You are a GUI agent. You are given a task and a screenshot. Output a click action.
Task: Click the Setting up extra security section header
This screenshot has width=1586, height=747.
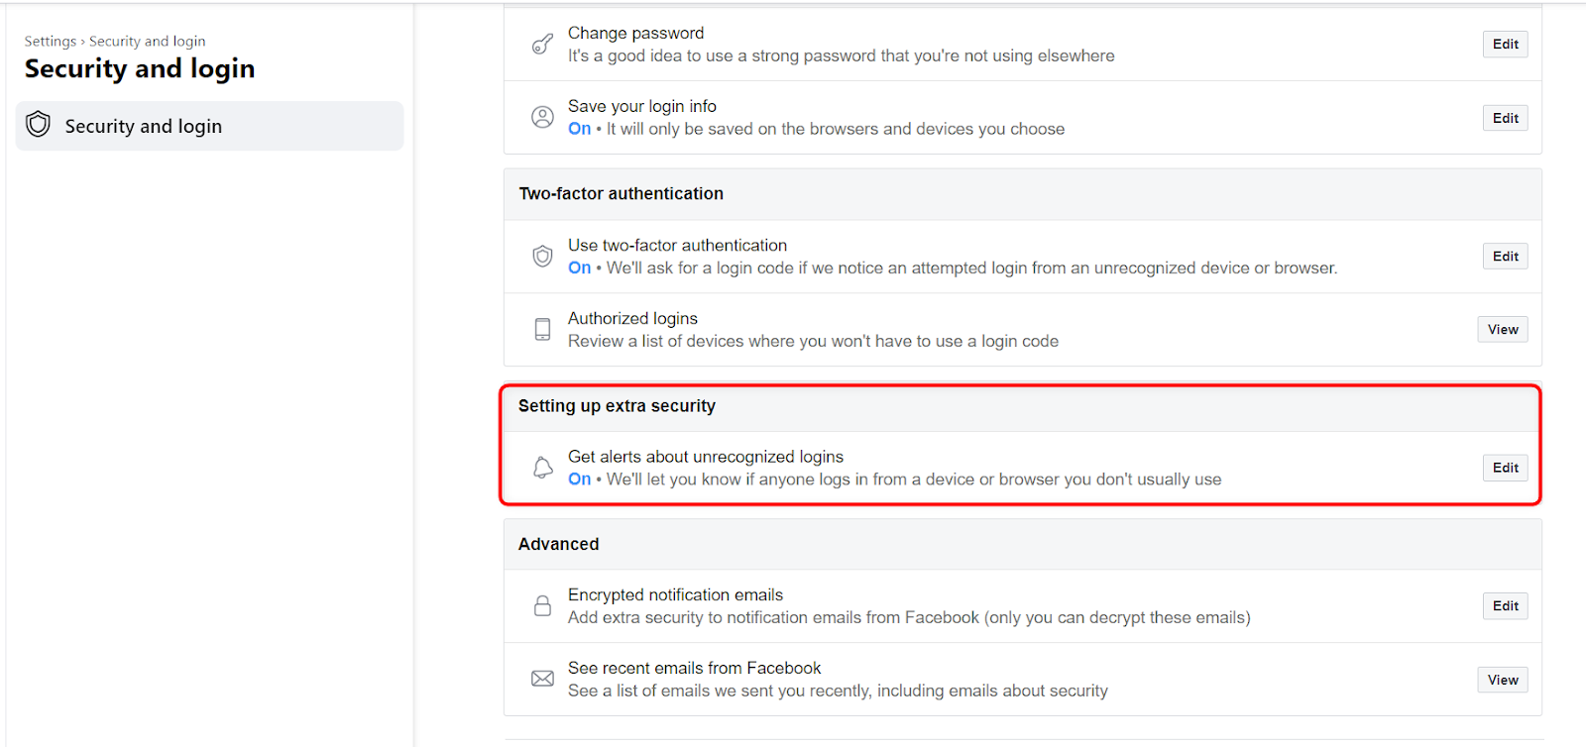[616, 405]
